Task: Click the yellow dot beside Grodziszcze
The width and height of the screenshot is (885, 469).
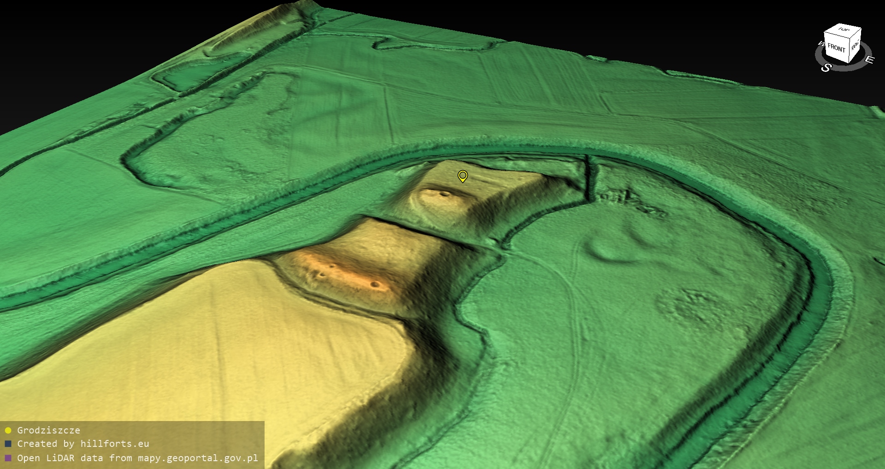Action: [8, 430]
